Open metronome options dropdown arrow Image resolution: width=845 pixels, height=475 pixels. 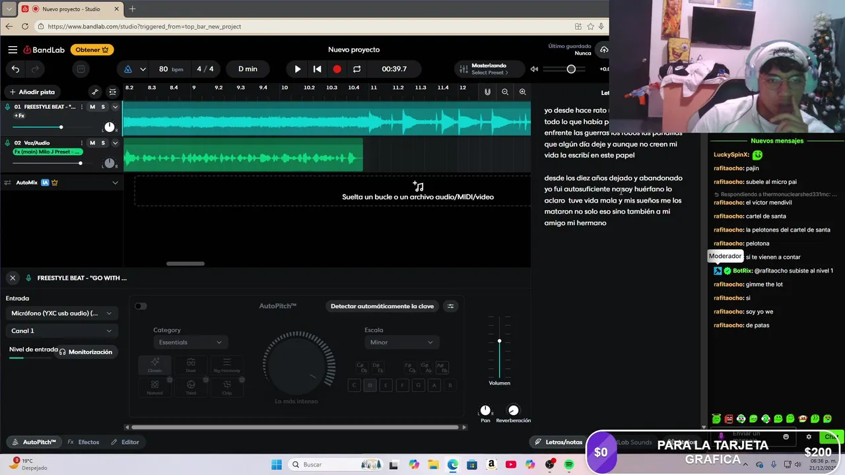pyautogui.click(x=143, y=69)
